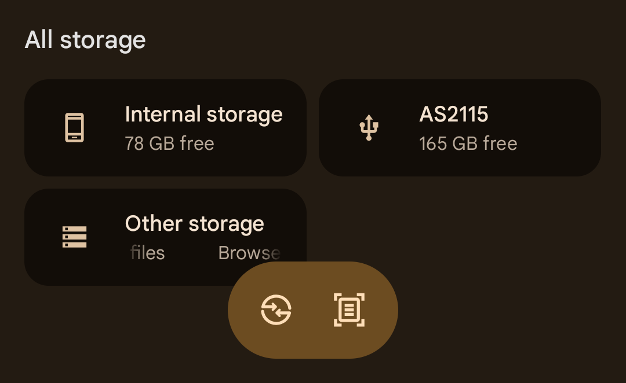Click the "Internal storage" title text
Viewport: 626px width, 383px height.
203,115
